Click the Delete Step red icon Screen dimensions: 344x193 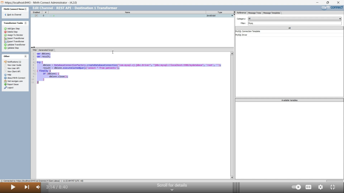tap(5, 32)
